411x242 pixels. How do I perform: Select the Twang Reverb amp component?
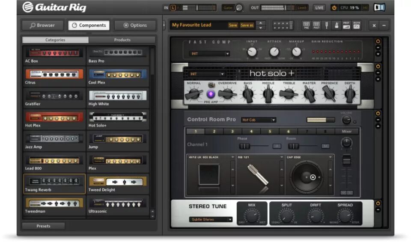[54, 184]
